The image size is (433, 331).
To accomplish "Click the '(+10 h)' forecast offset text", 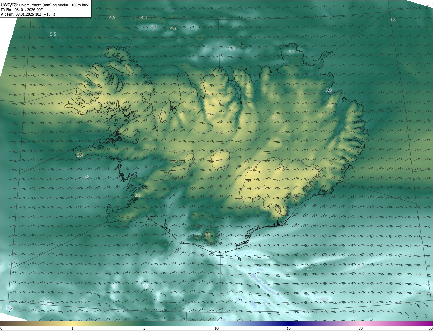I will click(49, 14).
